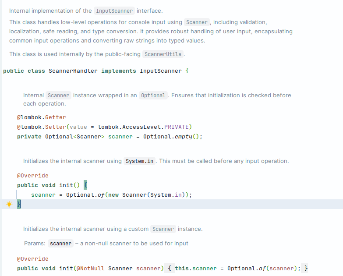Click the no-argument init() method name

[x=66, y=185]
